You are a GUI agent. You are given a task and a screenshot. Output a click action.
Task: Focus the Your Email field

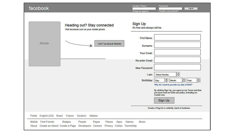[177, 52]
